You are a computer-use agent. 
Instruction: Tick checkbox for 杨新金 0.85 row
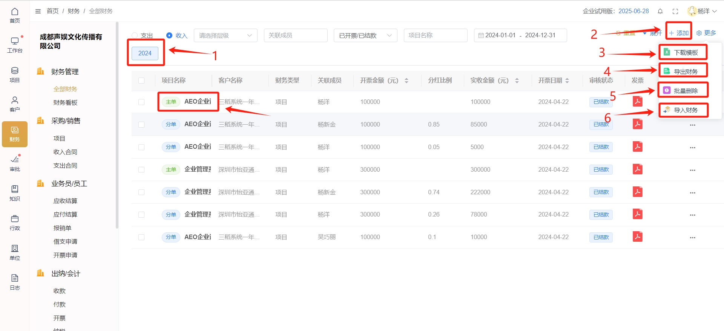(141, 125)
